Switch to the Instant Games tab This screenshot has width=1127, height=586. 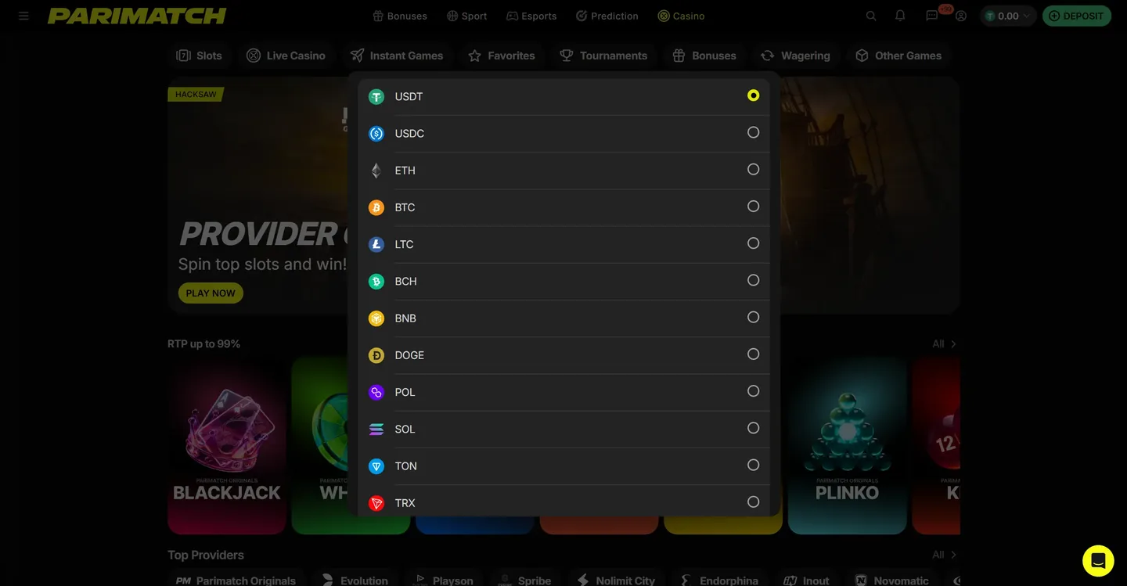click(397, 56)
